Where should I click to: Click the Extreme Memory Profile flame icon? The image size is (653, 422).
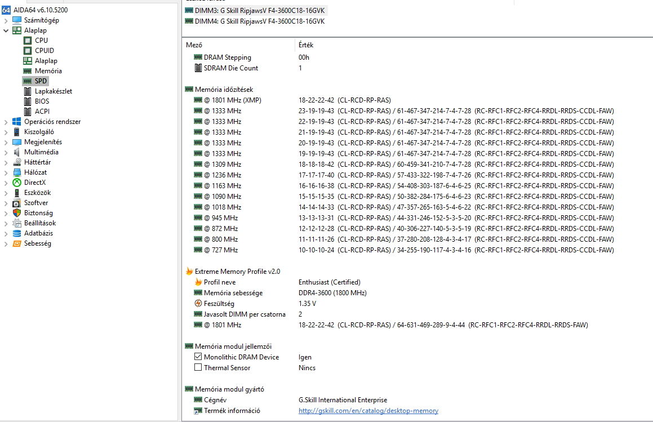[x=189, y=271]
